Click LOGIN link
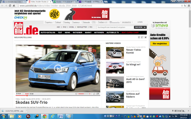This screenshot has width=191, height=119. tap(140, 22)
